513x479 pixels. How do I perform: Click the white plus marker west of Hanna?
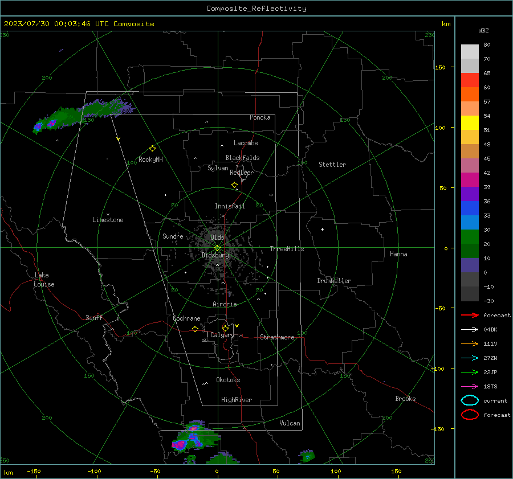click(322, 229)
